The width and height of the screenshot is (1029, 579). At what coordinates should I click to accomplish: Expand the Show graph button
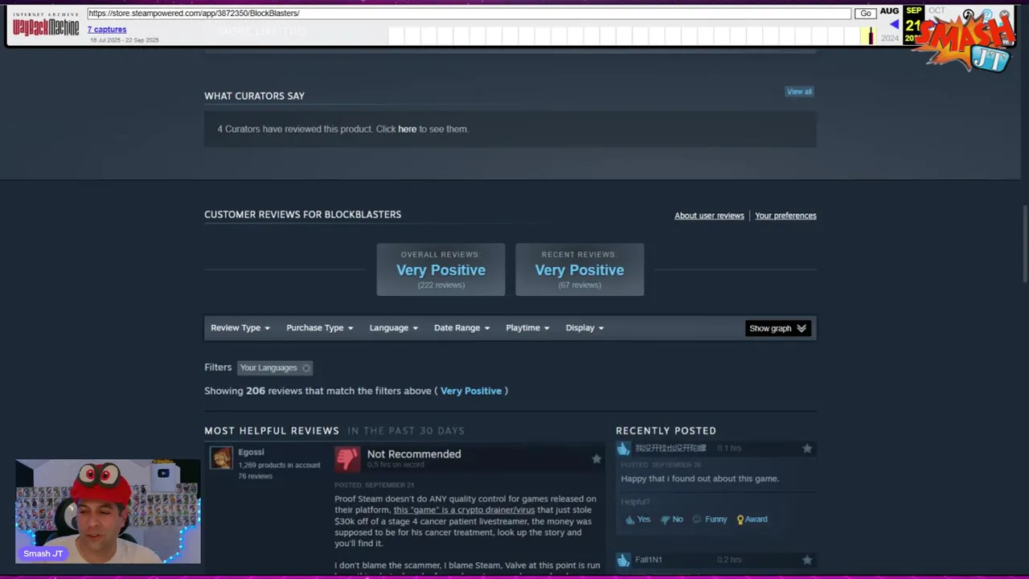coord(777,328)
